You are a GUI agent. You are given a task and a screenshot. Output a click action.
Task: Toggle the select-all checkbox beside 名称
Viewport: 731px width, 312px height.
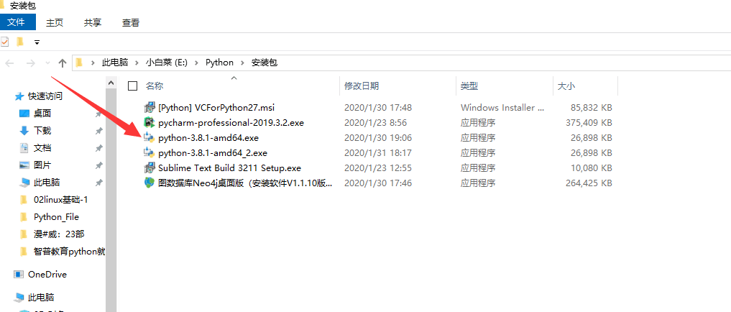coord(132,86)
